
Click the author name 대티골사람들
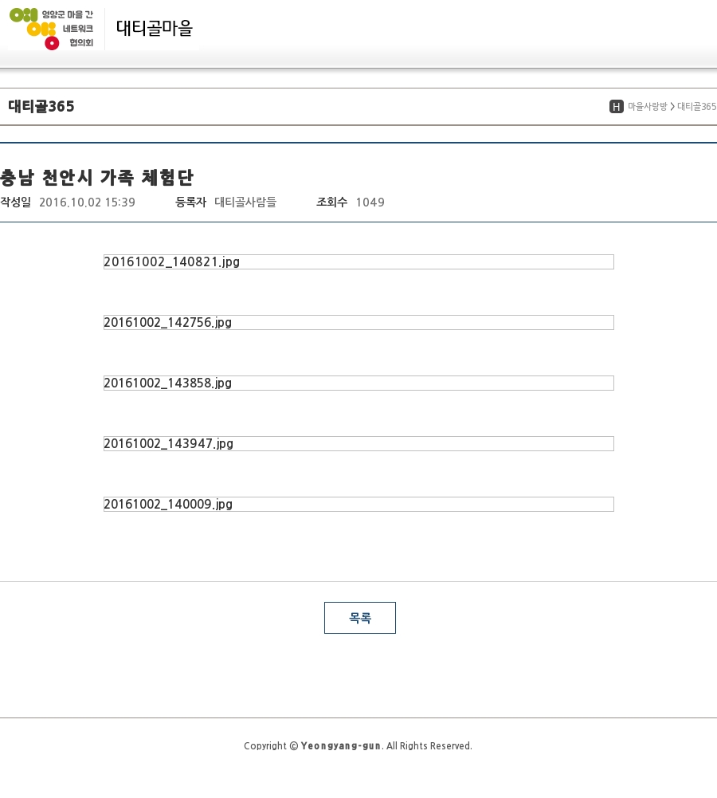coord(245,202)
